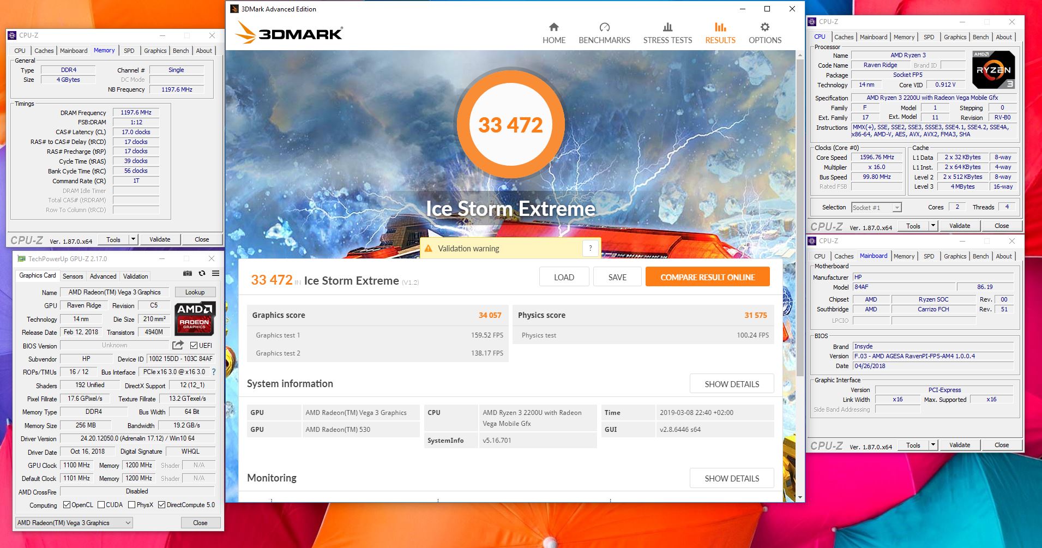Image resolution: width=1042 pixels, height=548 pixels.
Task: Click CPU-Z Mainboard window title icon
Action: point(812,240)
